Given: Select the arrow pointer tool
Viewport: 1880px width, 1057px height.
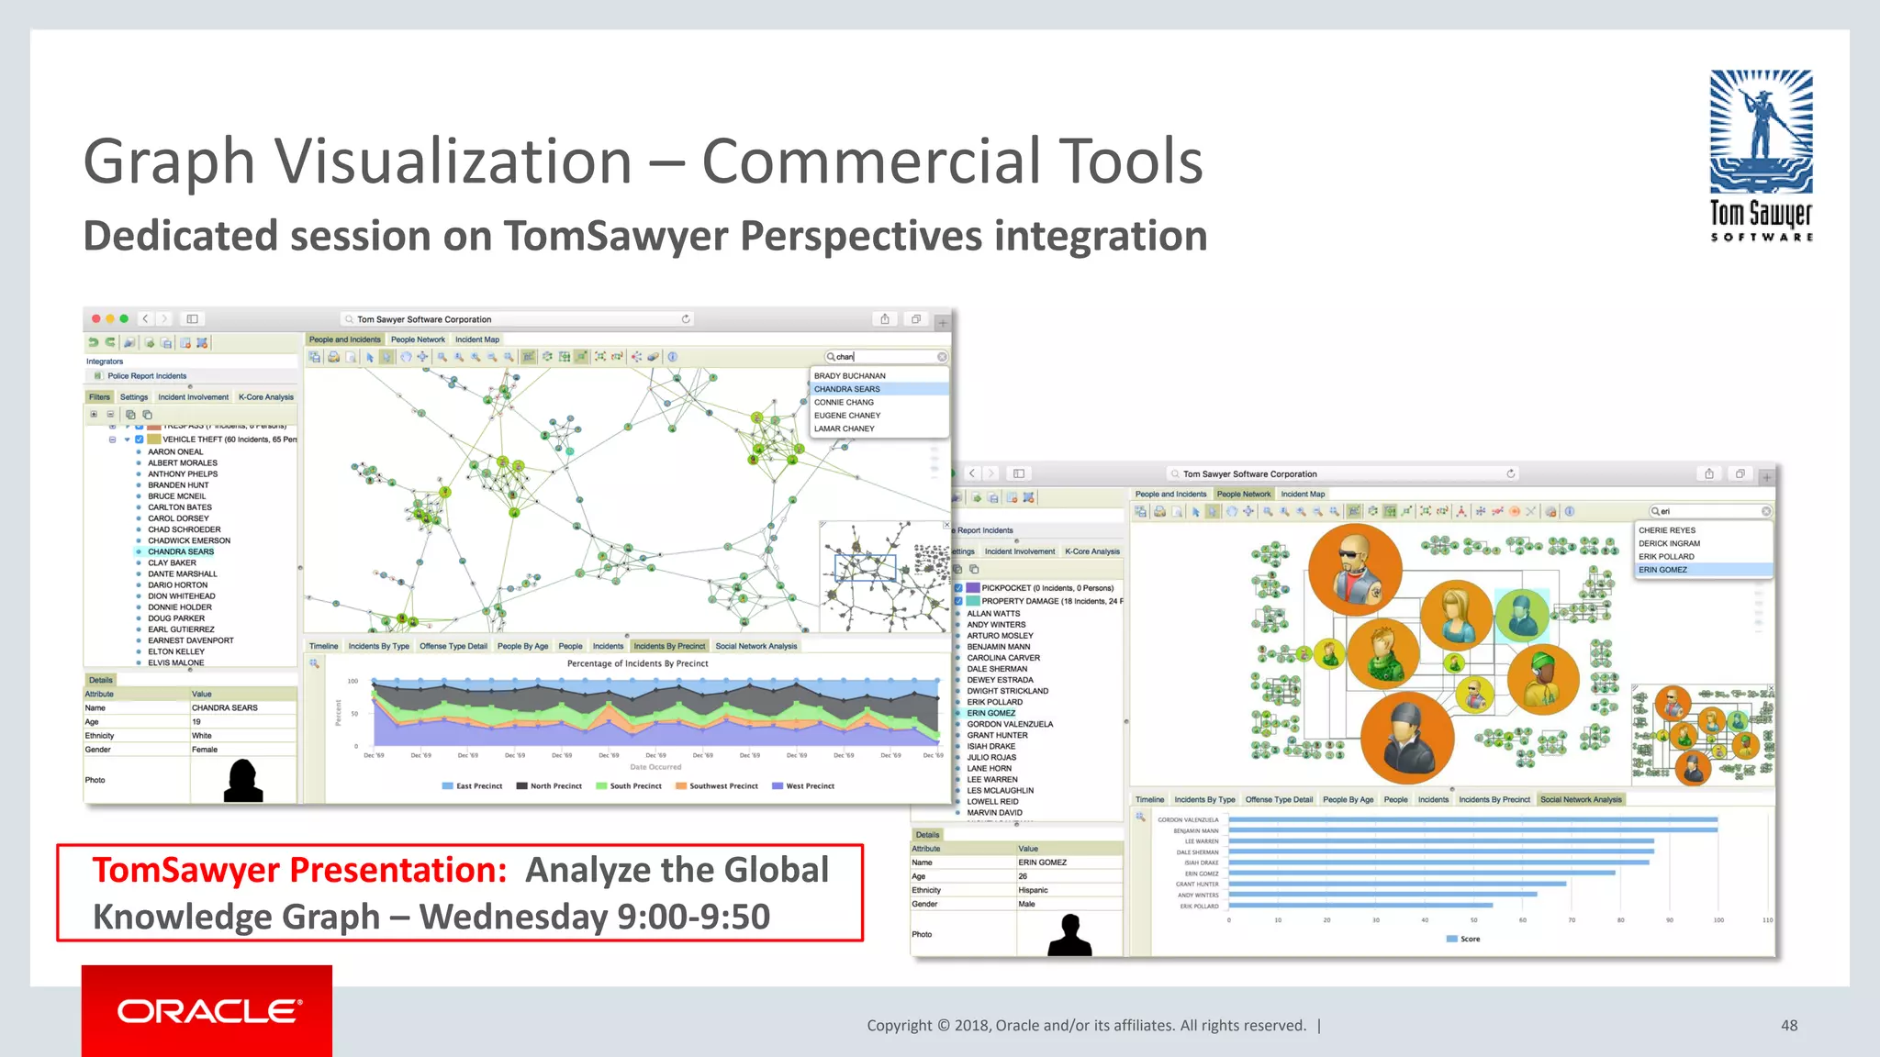Looking at the screenshot, I should [370, 357].
